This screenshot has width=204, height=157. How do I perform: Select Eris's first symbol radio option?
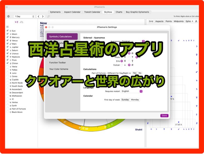(122, 61)
